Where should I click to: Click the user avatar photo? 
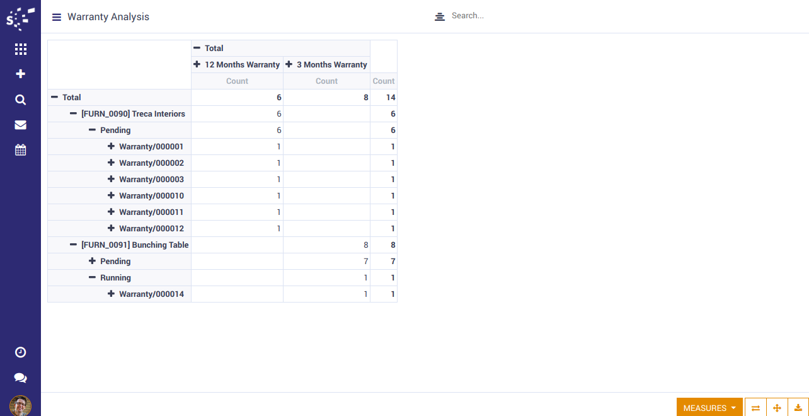click(x=20, y=405)
